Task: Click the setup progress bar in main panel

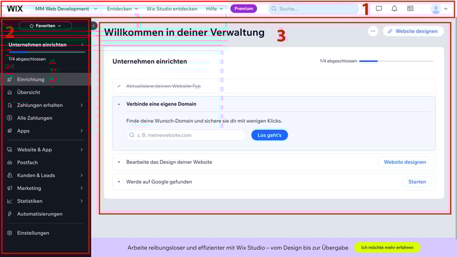Action: (x=396, y=61)
